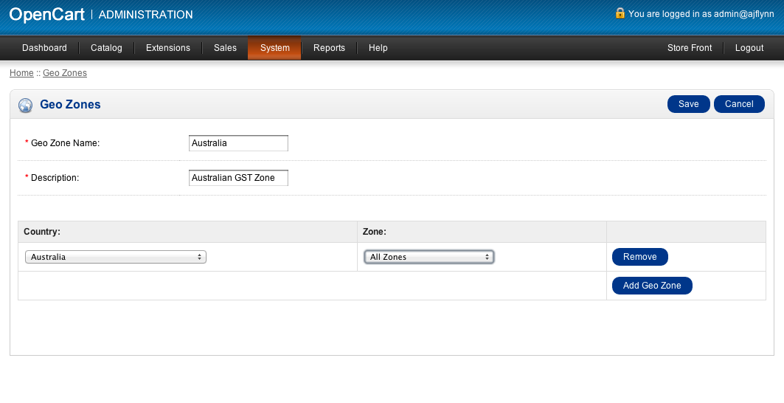This screenshot has height=403, width=784.
Task: Open the Help menu
Action: click(x=378, y=48)
